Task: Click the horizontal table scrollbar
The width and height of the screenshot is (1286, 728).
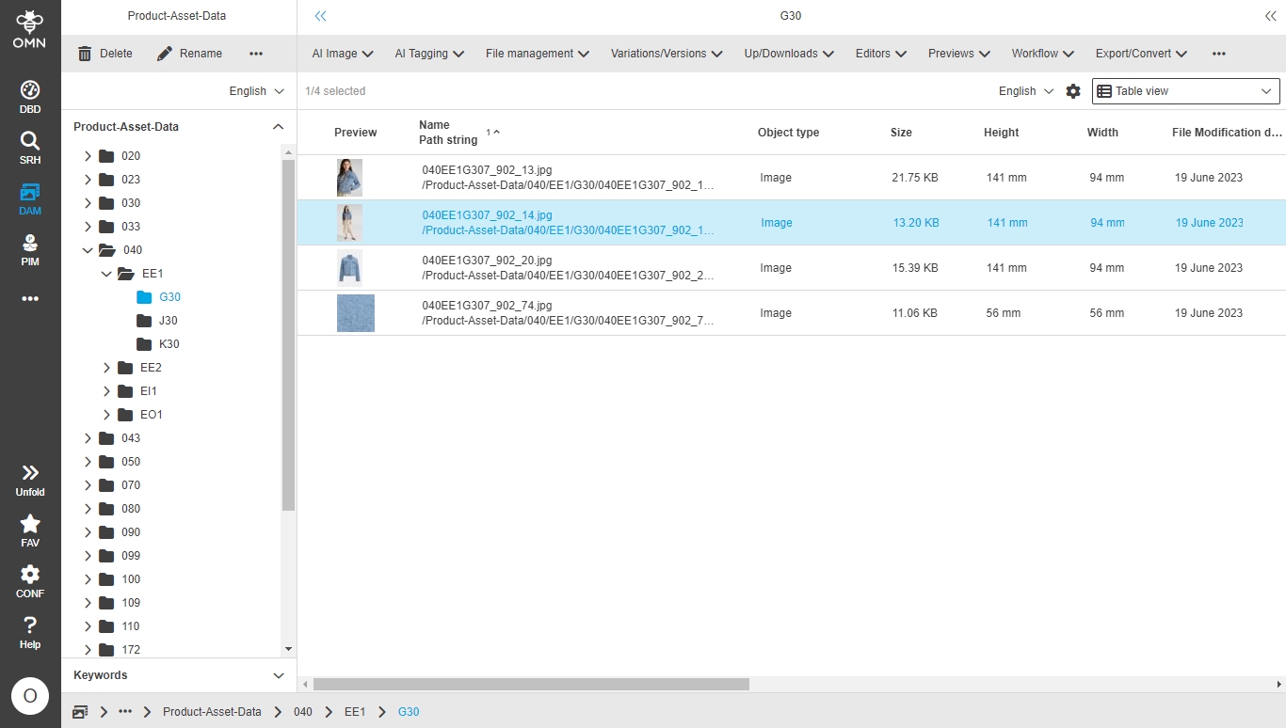Action: click(x=530, y=685)
